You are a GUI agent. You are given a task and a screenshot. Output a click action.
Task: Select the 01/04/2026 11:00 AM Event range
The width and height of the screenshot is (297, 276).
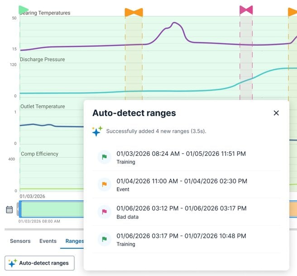(x=181, y=184)
